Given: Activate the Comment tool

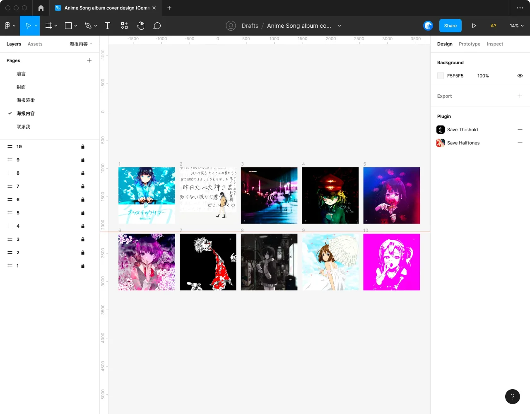Looking at the screenshot, I should [157, 26].
